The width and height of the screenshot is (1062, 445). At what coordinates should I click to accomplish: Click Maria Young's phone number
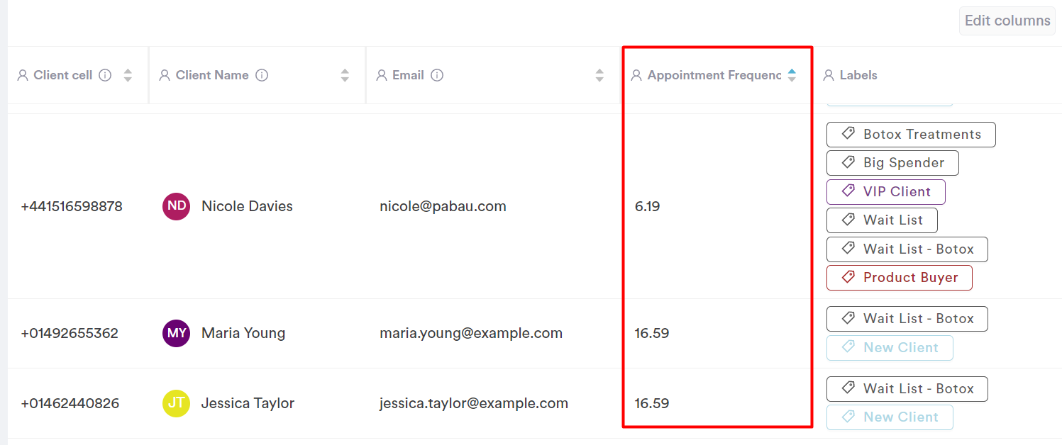point(70,333)
